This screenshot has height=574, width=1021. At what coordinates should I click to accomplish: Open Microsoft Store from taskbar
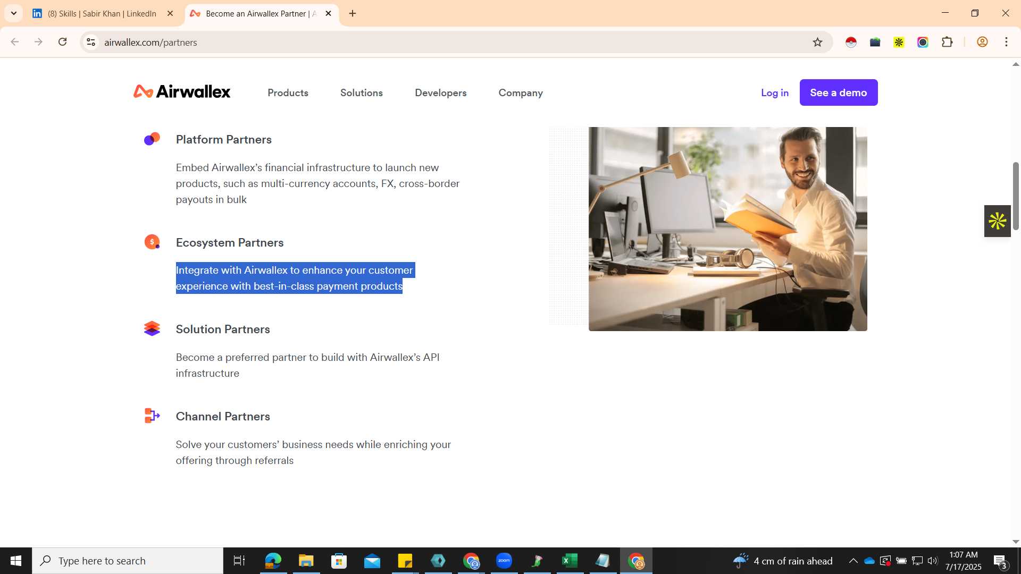[x=339, y=561]
